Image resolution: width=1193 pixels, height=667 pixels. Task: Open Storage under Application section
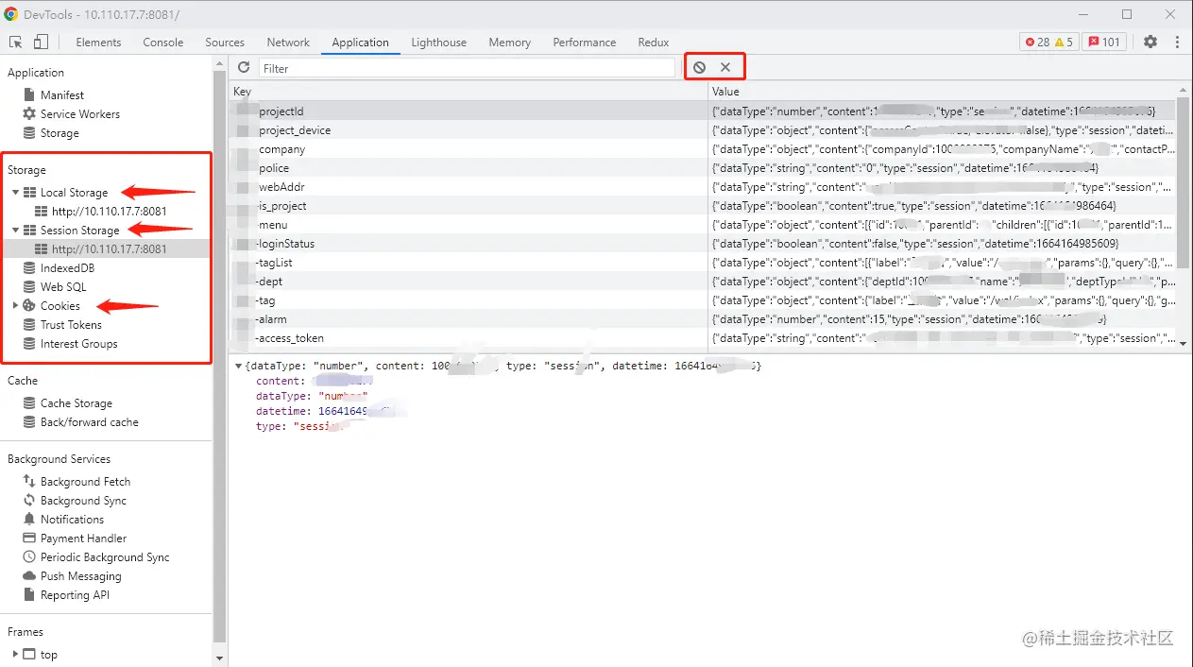coord(60,133)
